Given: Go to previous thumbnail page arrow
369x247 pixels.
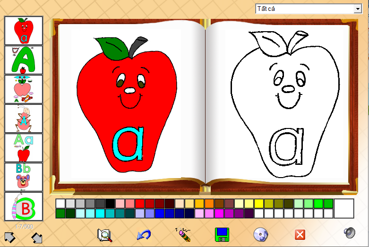Looking at the screenshot, I should coord(10,237).
